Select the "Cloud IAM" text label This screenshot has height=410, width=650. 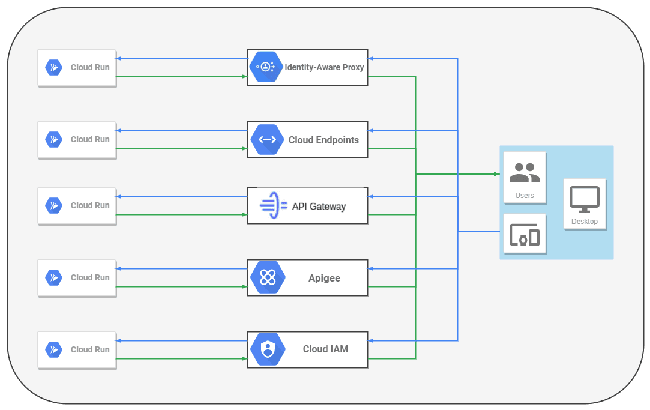325,349
